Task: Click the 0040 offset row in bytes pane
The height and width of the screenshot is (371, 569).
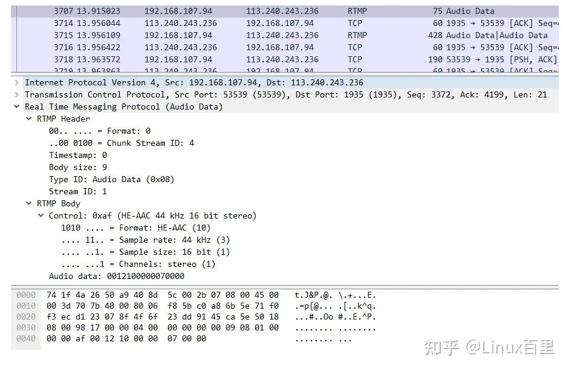Action: 25,338
